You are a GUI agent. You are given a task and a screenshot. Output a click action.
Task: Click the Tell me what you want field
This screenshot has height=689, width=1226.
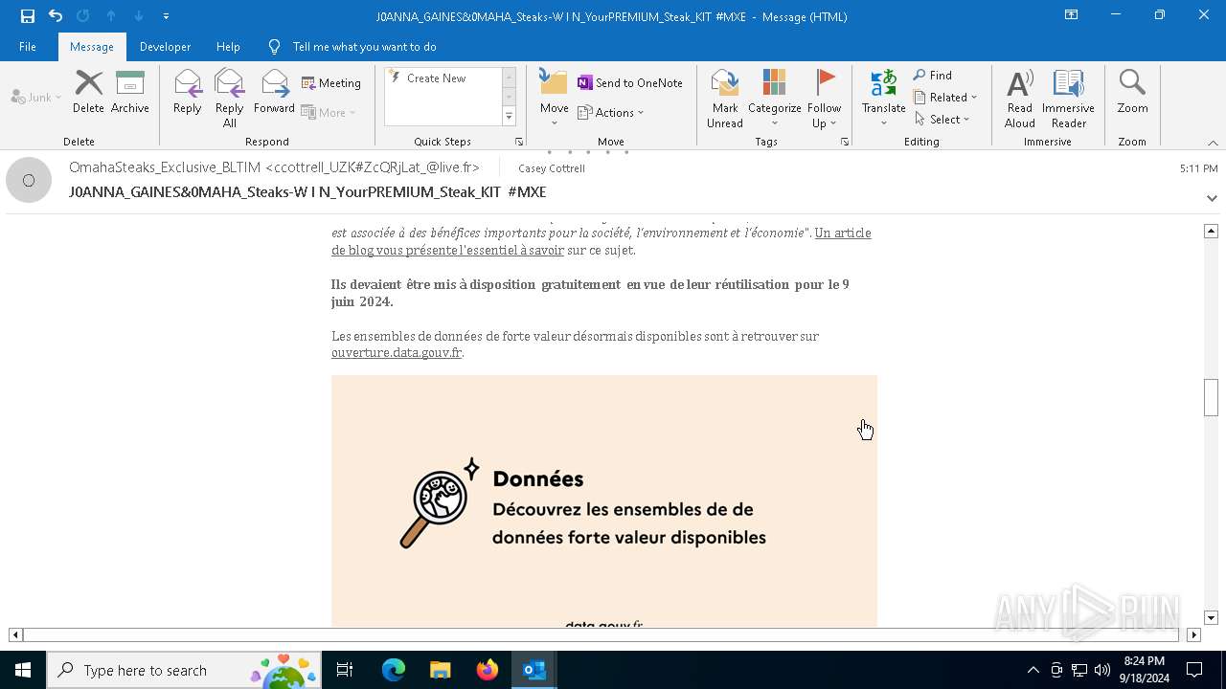coord(364,46)
